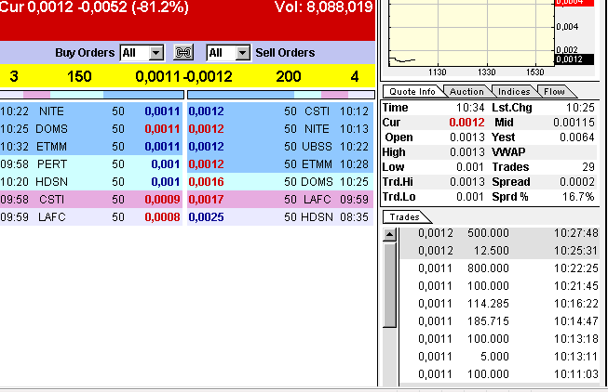The image size is (608, 392).
Task: Click buy summary quantity 150
Action: click(79, 76)
